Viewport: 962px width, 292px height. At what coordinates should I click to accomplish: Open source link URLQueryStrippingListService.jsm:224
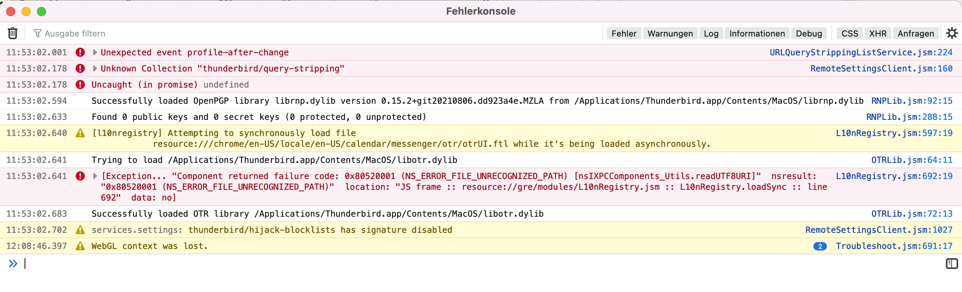pyautogui.click(x=861, y=52)
